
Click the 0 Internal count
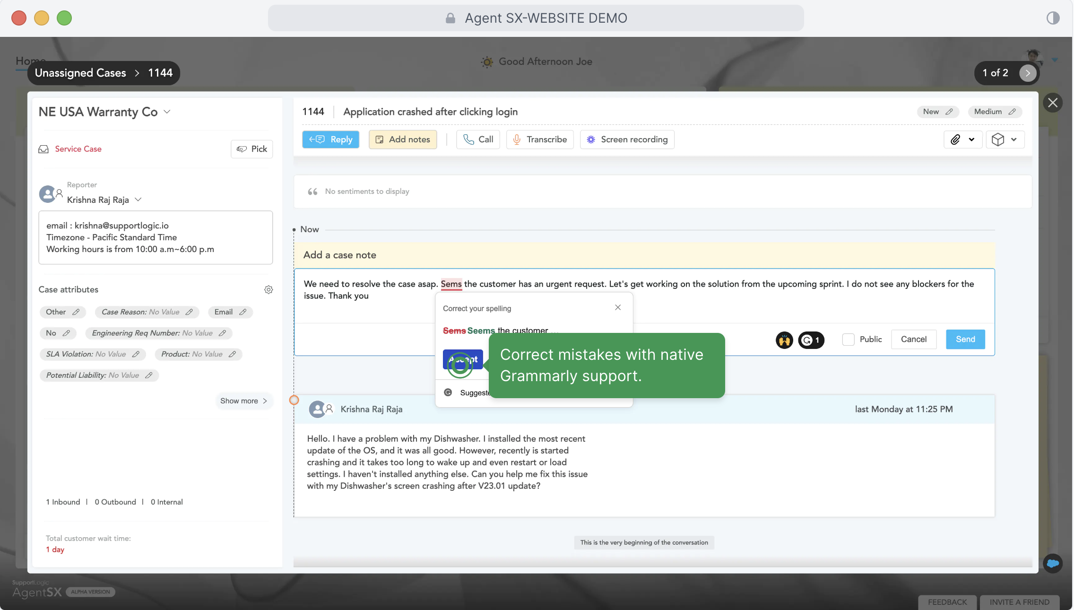click(x=167, y=502)
